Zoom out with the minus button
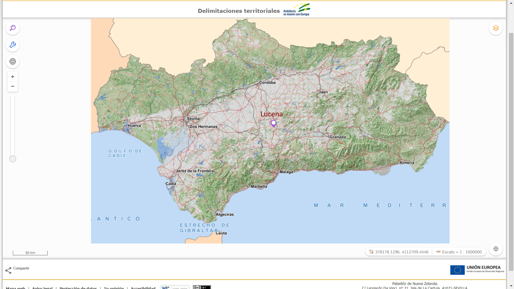 13,86
